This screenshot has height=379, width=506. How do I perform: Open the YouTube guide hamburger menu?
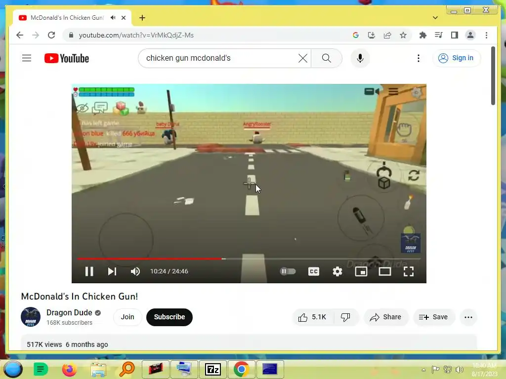pos(27,58)
